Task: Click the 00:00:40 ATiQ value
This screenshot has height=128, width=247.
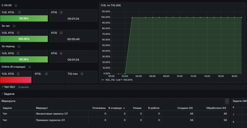Action: click(73, 39)
